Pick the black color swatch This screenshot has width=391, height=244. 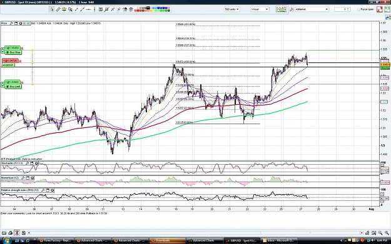(x=148, y=8)
